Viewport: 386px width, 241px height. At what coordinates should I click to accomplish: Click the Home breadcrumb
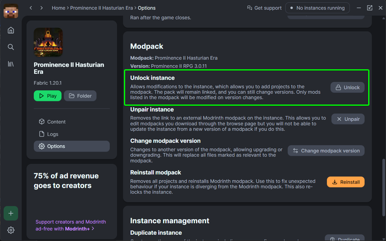coord(59,8)
